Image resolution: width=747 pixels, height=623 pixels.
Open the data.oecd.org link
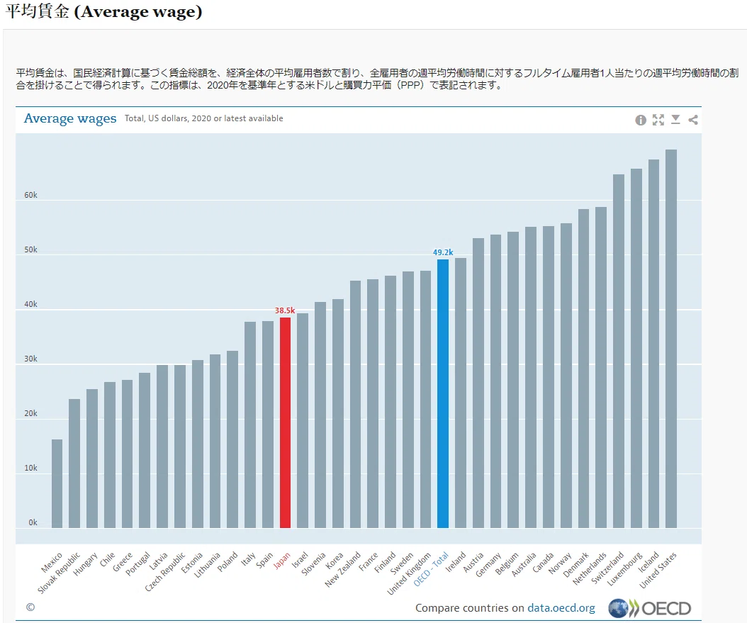pos(561,607)
